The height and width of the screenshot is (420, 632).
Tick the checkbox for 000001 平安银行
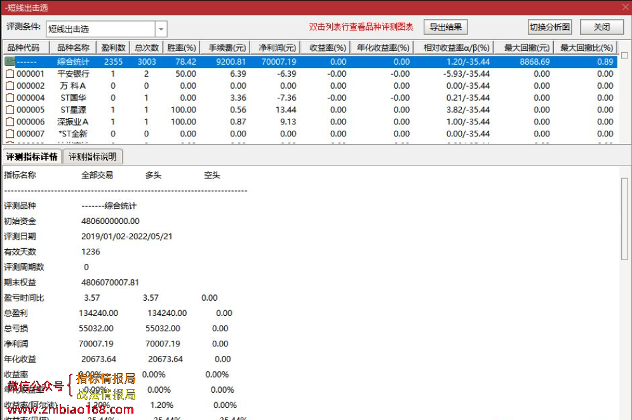click(10, 74)
